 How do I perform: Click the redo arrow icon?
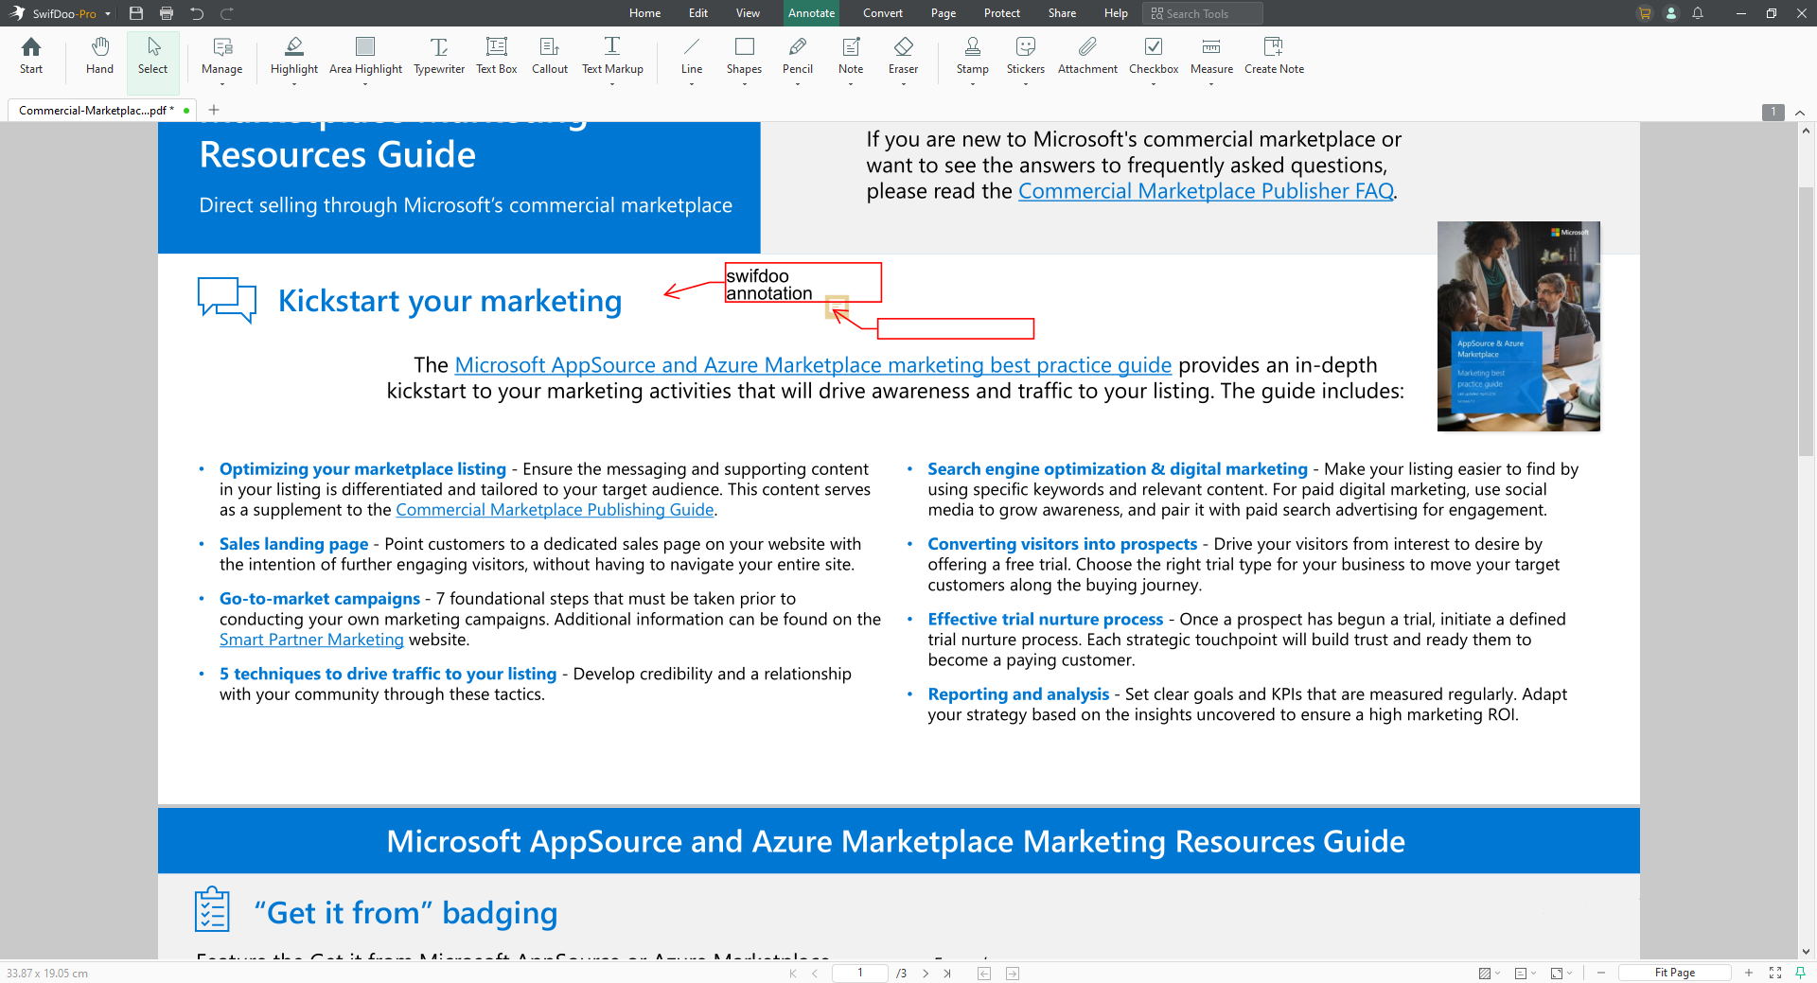[227, 13]
